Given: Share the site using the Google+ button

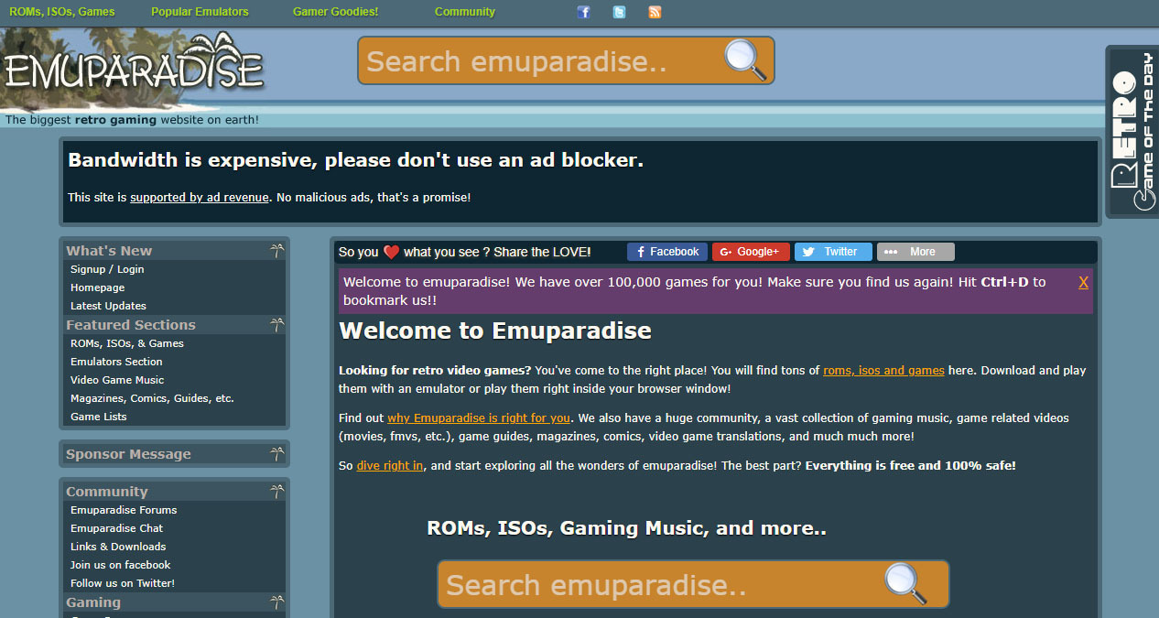Looking at the screenshot, I should pos(751,251).
